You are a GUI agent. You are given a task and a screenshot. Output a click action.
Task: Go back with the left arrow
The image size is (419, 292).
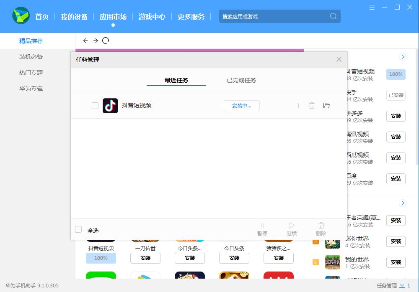click(x=85, y=41)
